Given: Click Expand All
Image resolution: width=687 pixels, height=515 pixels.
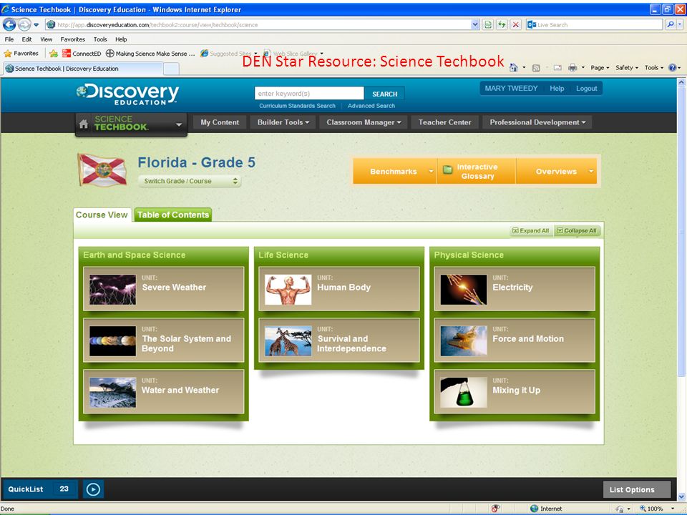Looking at the screenshot, I should 530,231.
